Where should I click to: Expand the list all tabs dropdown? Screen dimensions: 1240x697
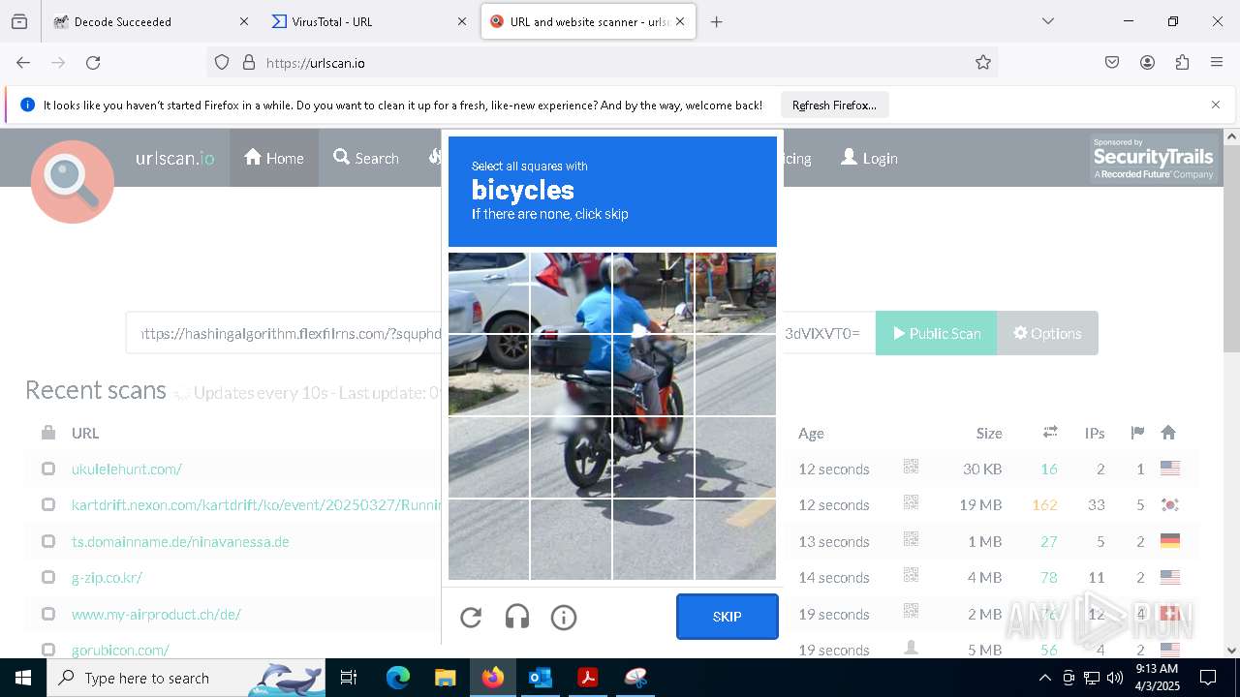[1047, 21]
